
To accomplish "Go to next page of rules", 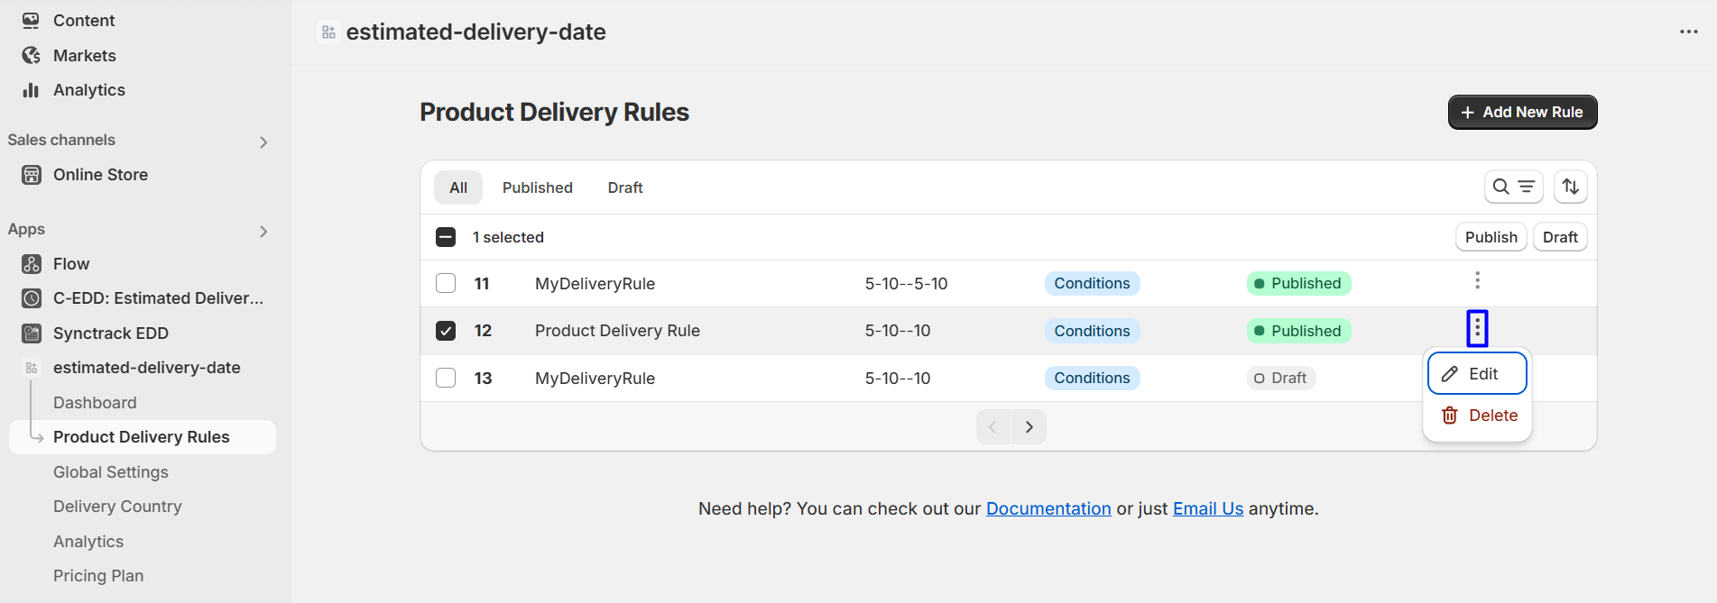I will pyautogui.click(x=1029, y=427).
